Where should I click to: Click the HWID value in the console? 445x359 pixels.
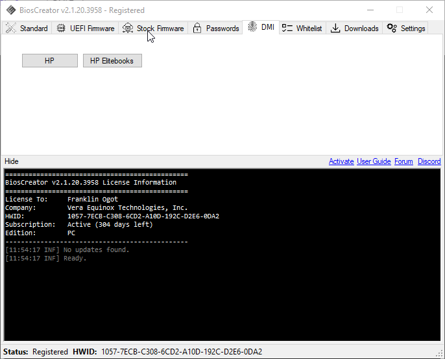tap(143, 216)
